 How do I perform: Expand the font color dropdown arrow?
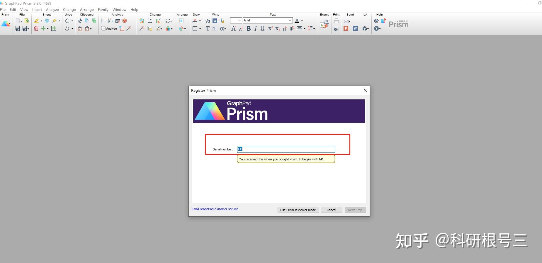coord(302,21)
